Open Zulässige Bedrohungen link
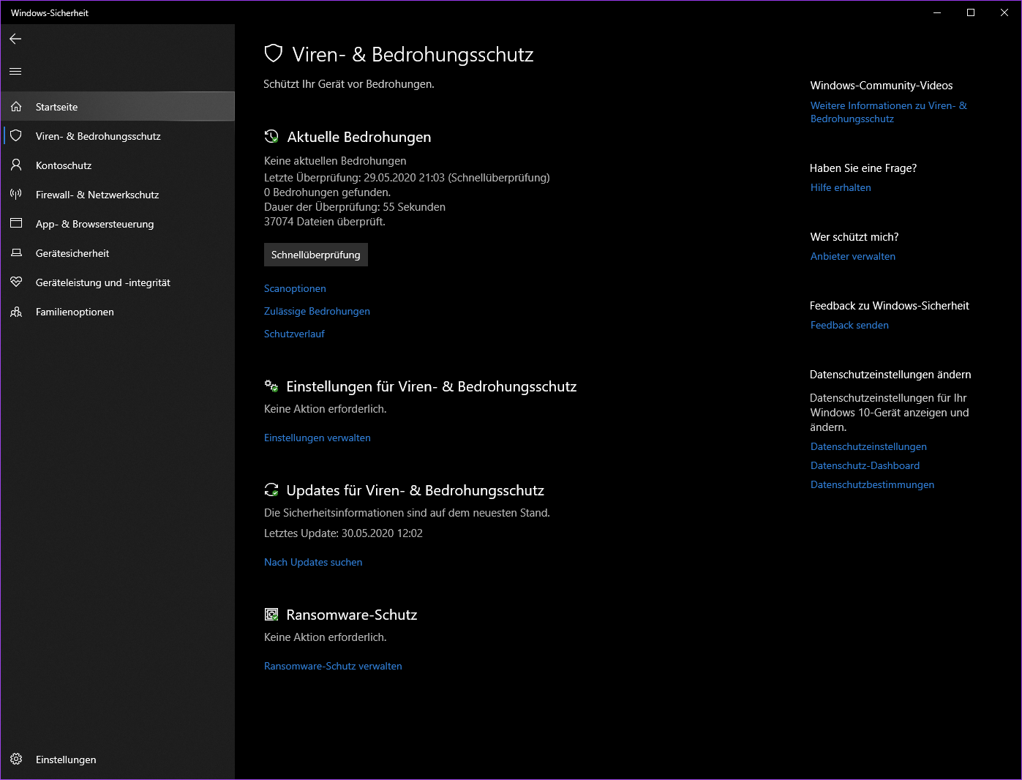 (317, 311)
